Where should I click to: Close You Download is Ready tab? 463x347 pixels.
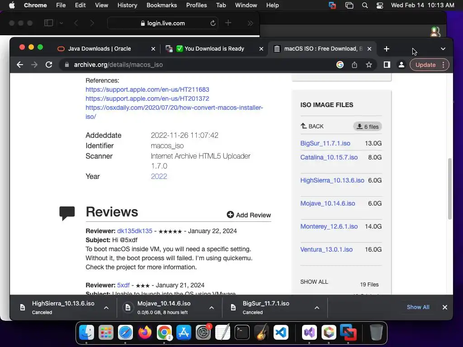point(261,49)
